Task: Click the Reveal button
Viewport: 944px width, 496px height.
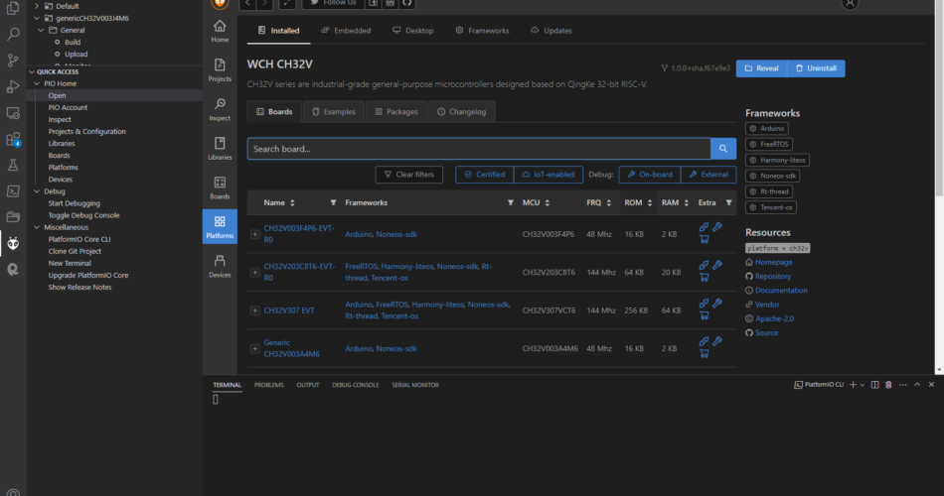Action: [761, 67]
